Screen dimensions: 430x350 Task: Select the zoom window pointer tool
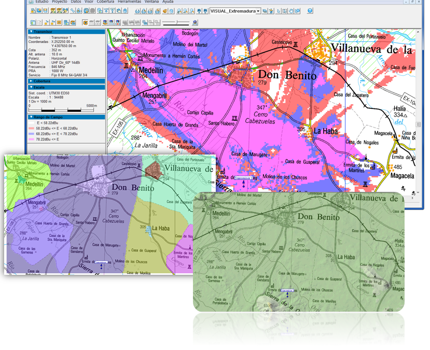coord(285,11)
